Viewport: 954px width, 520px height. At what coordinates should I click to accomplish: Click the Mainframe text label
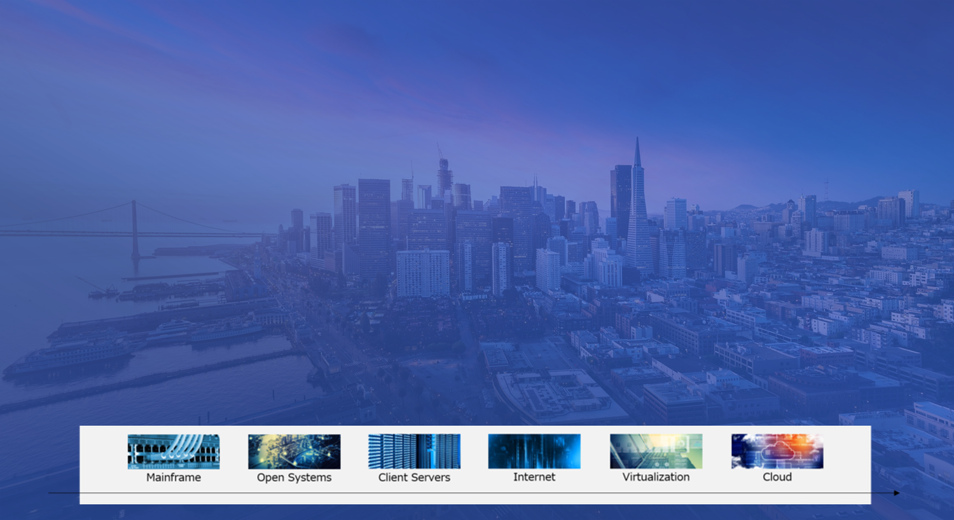173,477
